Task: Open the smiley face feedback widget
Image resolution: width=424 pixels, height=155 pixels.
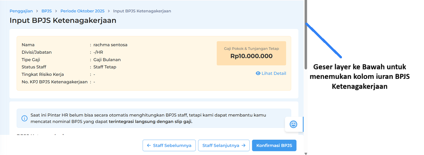Action: click(x=293, y=124)
